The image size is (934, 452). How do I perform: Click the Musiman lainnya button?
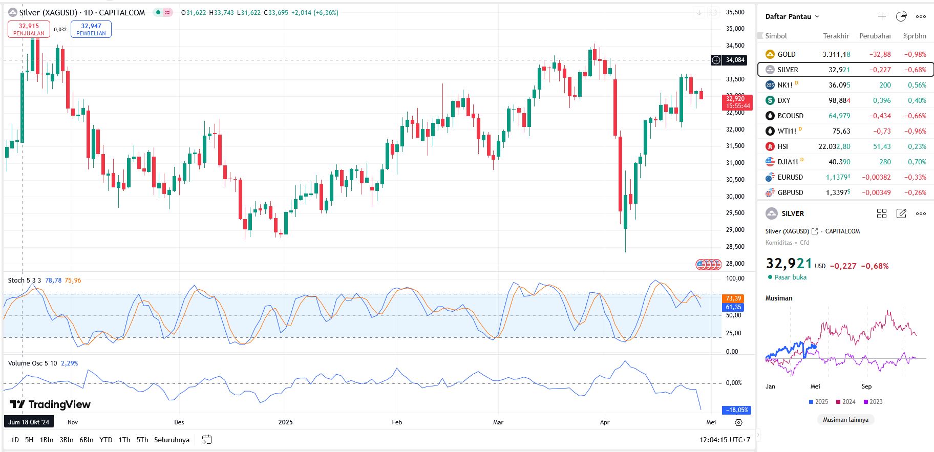[x=845, y=420]
